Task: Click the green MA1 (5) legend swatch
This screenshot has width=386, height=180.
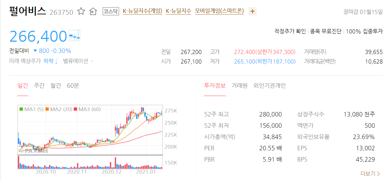Action: tap(21, 109)
